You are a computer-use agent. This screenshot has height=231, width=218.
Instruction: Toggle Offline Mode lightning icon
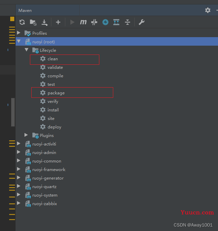coord(105,22)
